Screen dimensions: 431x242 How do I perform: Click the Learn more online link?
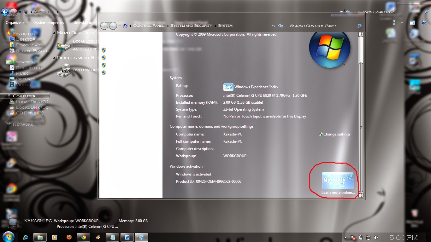pyautogui.click(x=338, y=193)
